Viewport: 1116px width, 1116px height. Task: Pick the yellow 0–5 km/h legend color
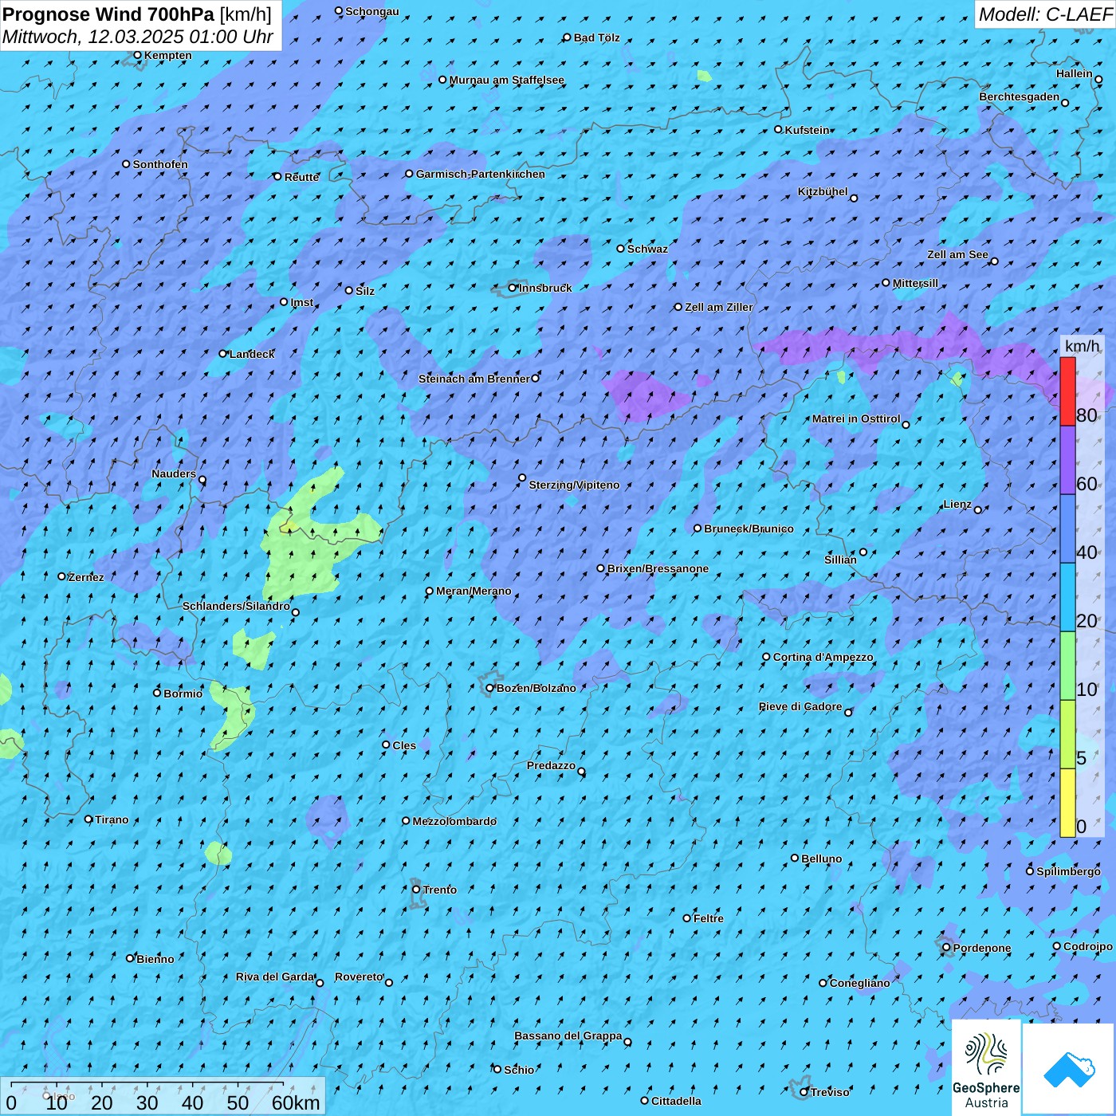pyautogui.click(x=1067, y=803)
